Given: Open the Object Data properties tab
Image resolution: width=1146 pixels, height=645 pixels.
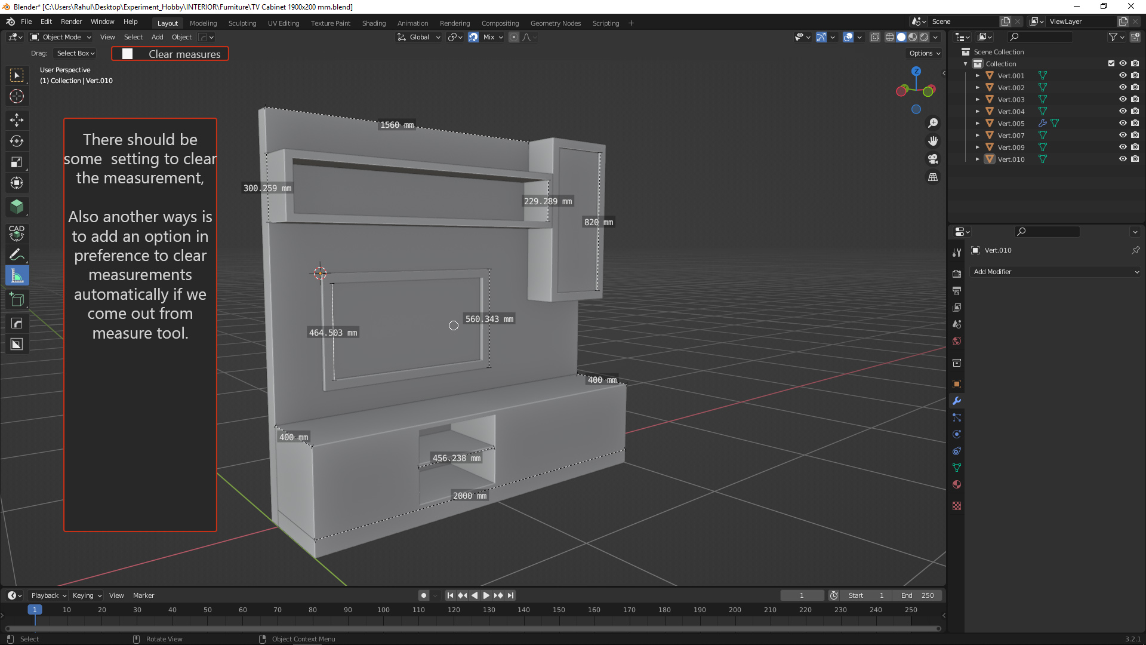Looking at the screenshot, I should [957, 468].
